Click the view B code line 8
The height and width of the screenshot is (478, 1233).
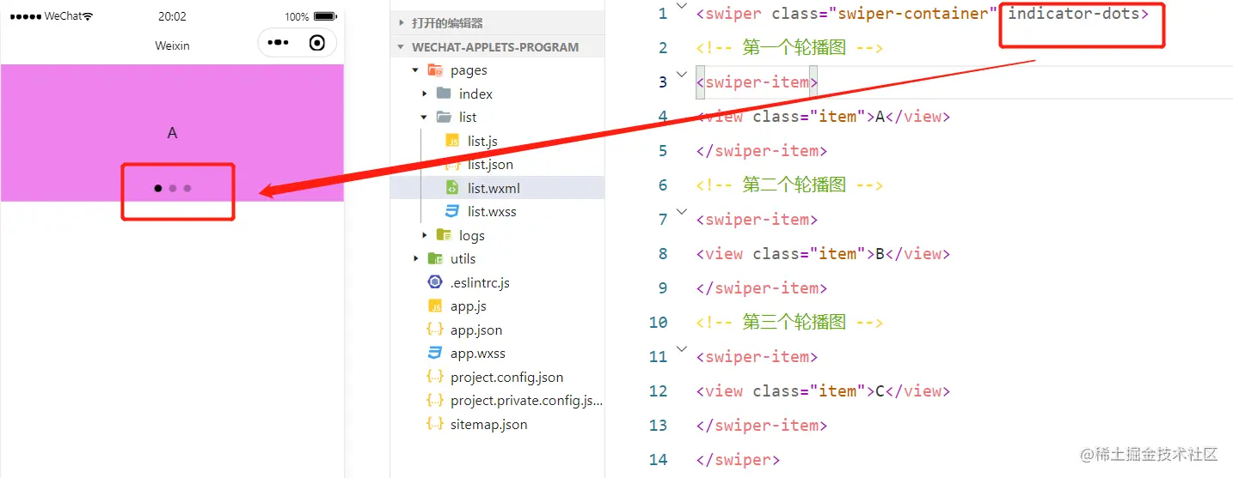click(823, 253)
